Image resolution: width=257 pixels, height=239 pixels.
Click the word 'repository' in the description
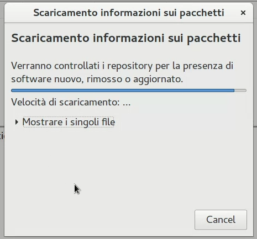click(130, 66)
